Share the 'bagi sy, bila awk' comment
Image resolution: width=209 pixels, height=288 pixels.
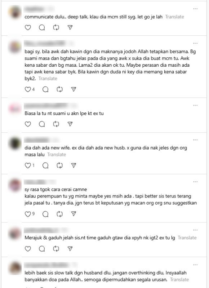(74, 89)
